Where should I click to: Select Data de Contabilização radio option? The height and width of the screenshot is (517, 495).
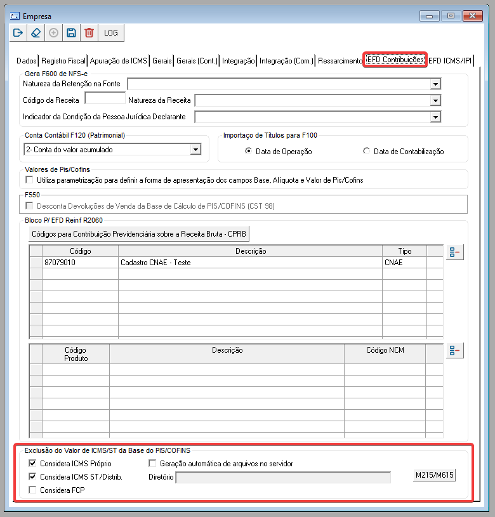(366, 151)
